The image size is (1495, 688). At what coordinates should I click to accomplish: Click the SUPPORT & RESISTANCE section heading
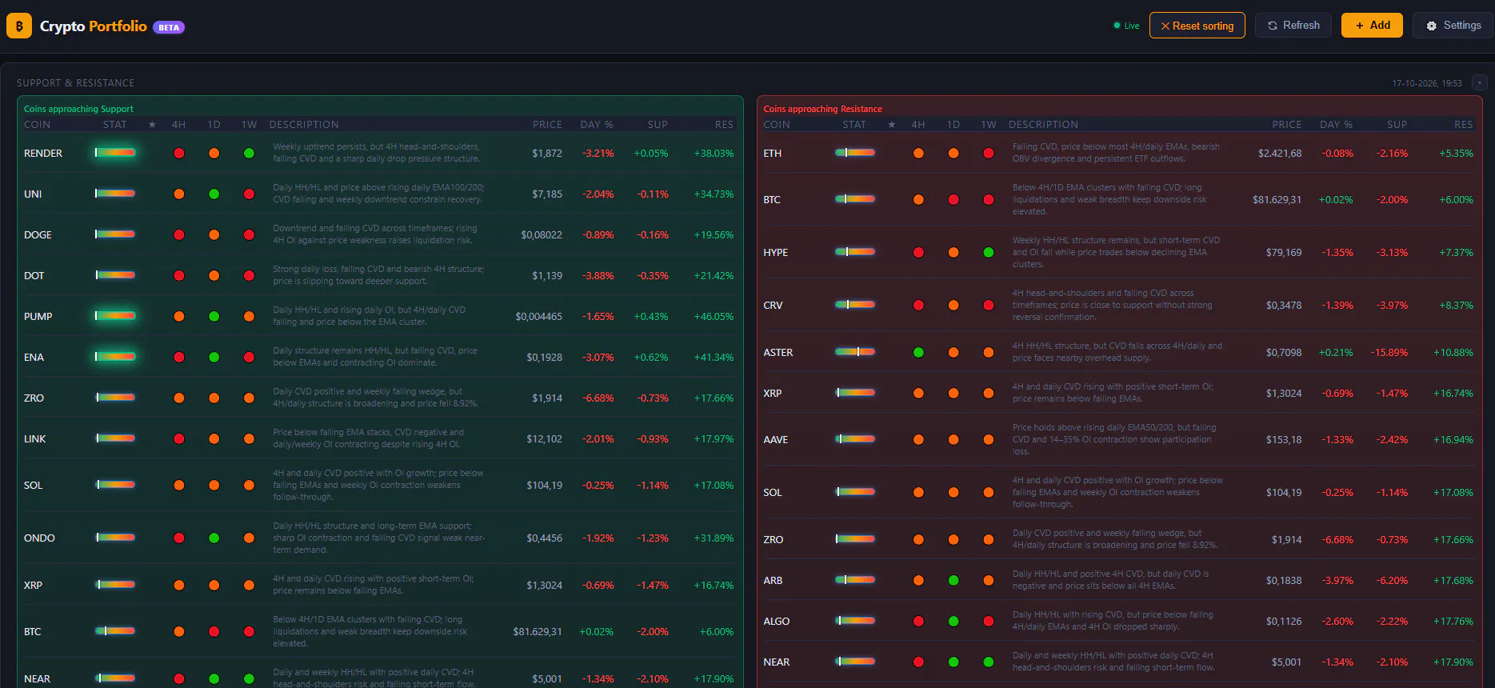coord(75,83)
